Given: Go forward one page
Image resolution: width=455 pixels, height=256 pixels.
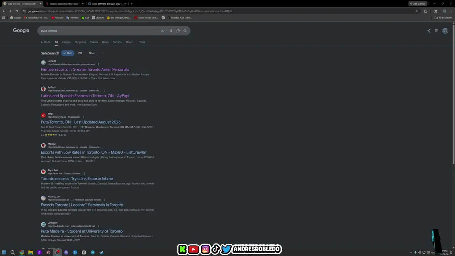Looking at the screenshot, I should coord(10,11).
